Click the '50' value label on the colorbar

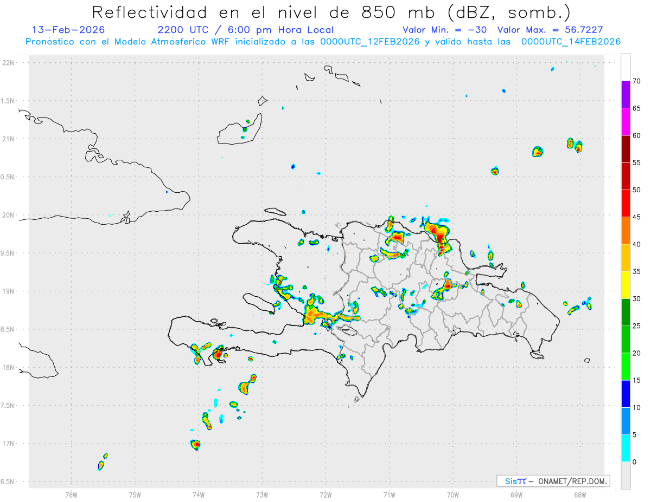[637, 190]
